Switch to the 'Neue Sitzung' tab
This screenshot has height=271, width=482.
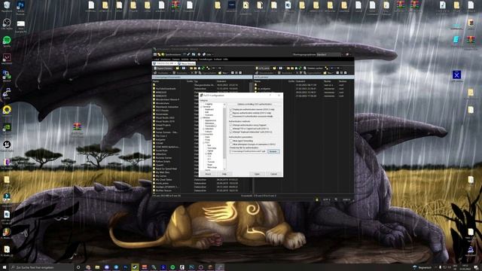187,63
